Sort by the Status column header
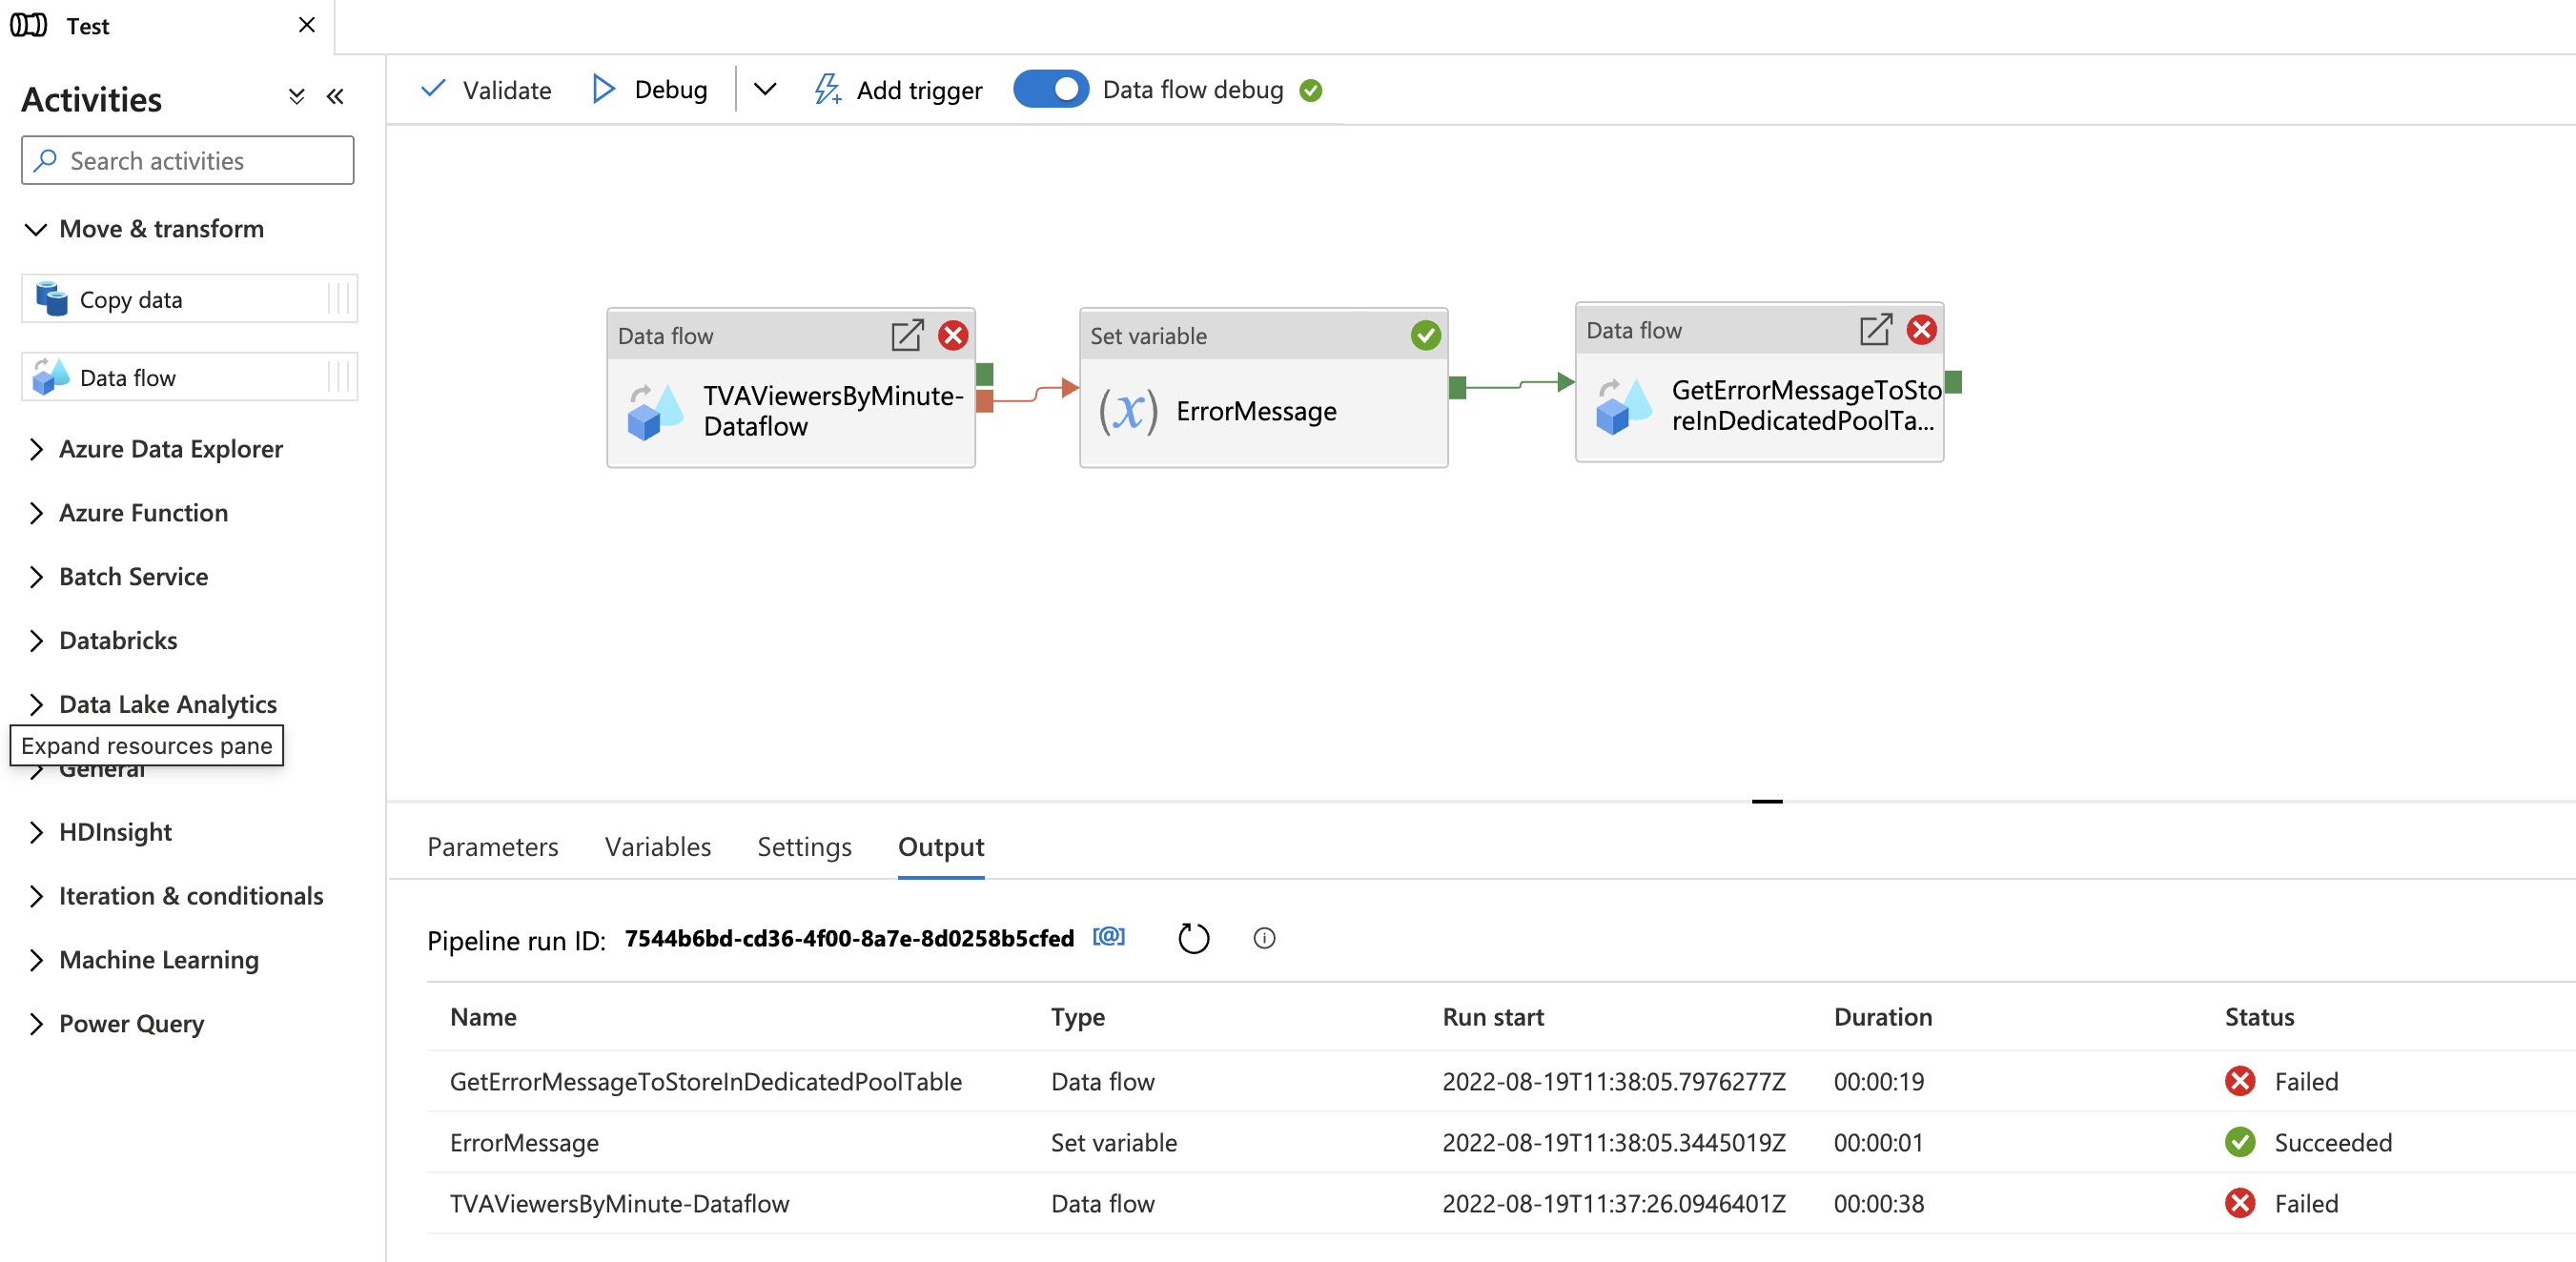Image resolution: width=2576 pixels, height=1262 pixels. click(2260, 1017)
